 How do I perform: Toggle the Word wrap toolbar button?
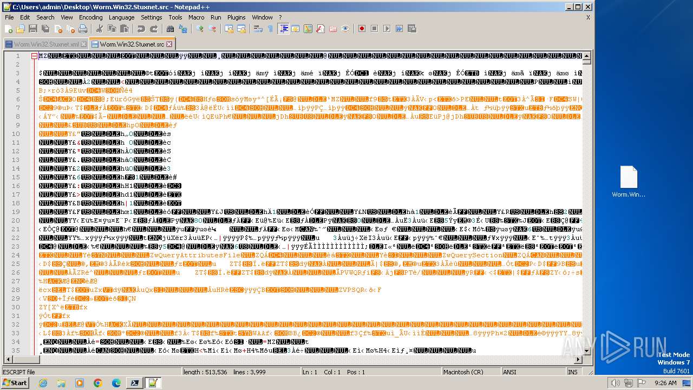tap(258, 29)
